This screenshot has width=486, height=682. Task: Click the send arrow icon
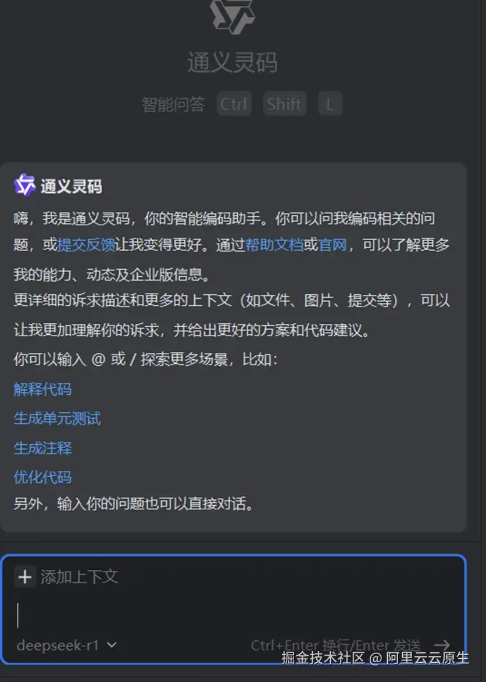tap(442, 645)
